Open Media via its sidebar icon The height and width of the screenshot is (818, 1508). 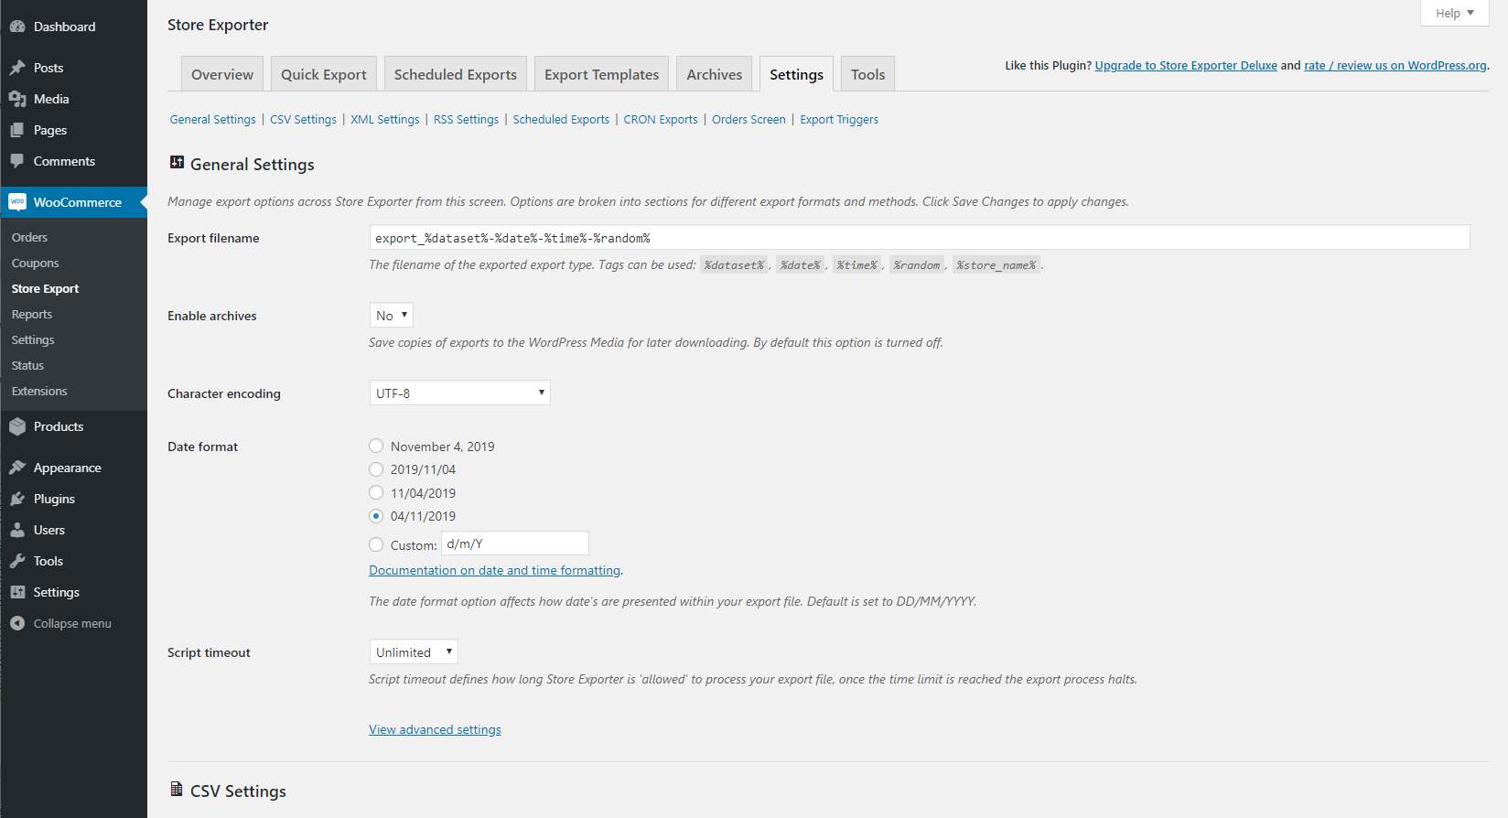tap(17, 99)
